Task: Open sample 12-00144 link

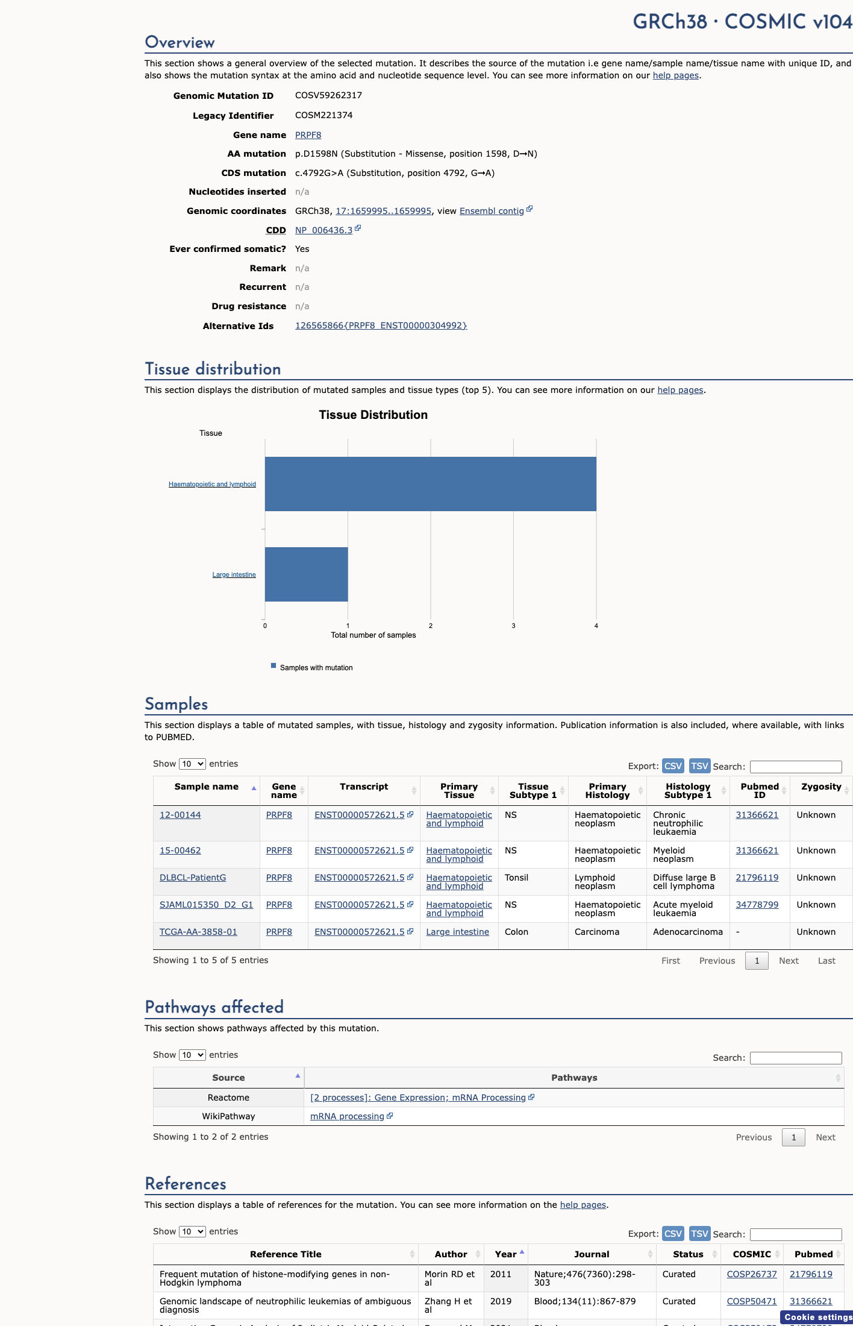Action: pyautogui.click(x=180, y=815)
